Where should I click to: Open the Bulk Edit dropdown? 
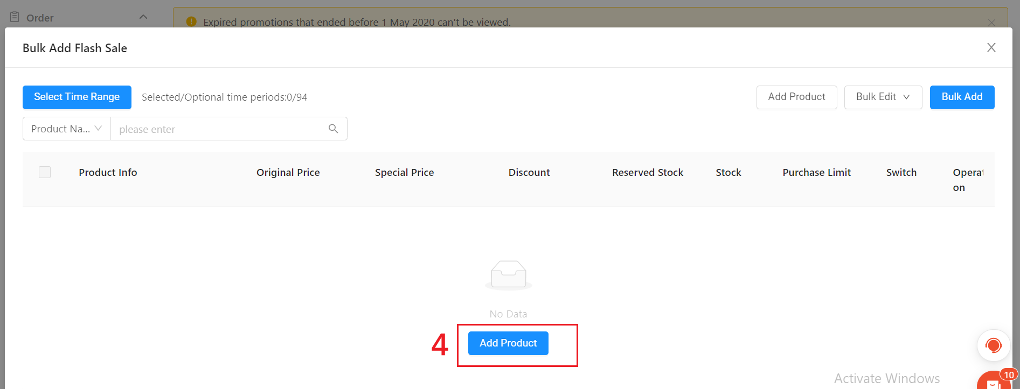(883, 97)
